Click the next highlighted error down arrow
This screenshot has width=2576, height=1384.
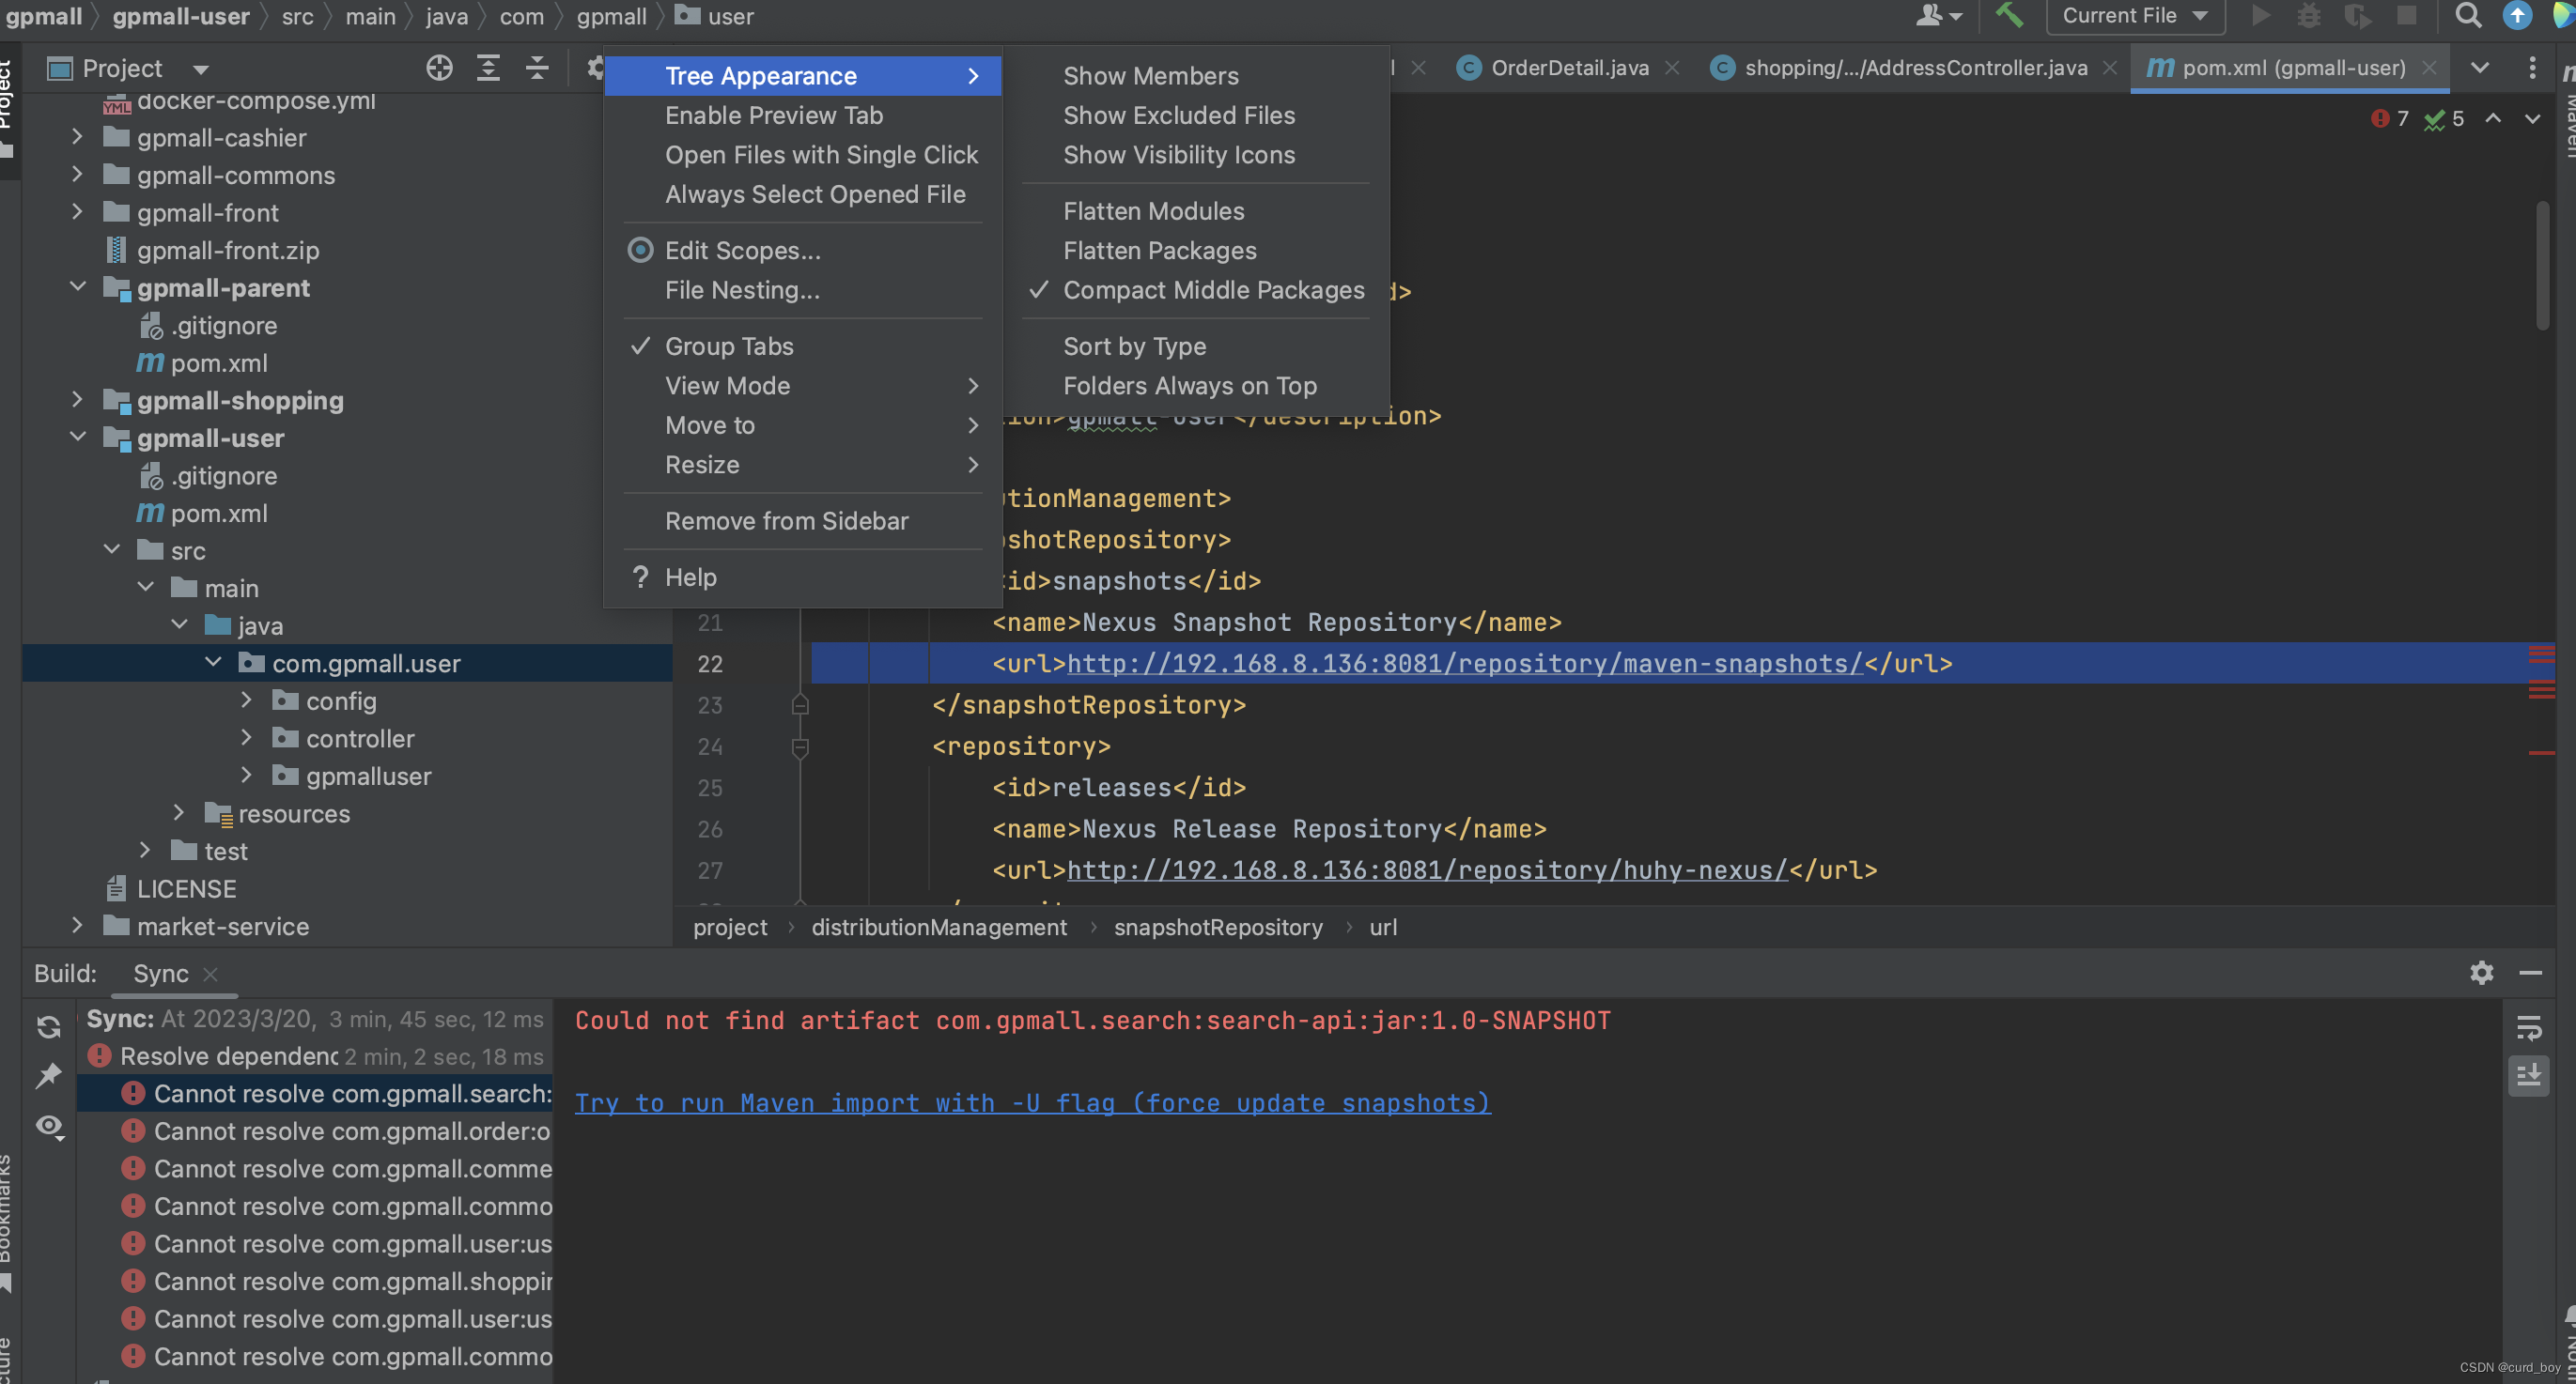[x=2531, y=119]
